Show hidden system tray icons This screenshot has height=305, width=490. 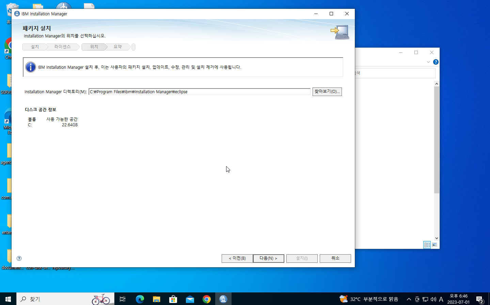[409, 299]
